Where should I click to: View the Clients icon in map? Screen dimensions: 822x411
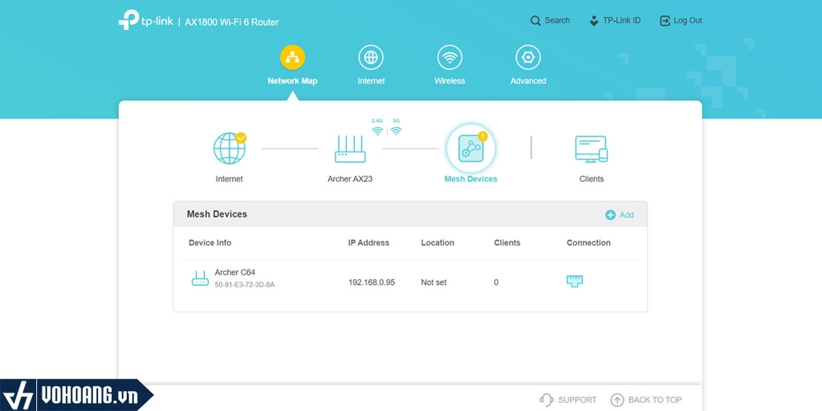pos(592,149)
